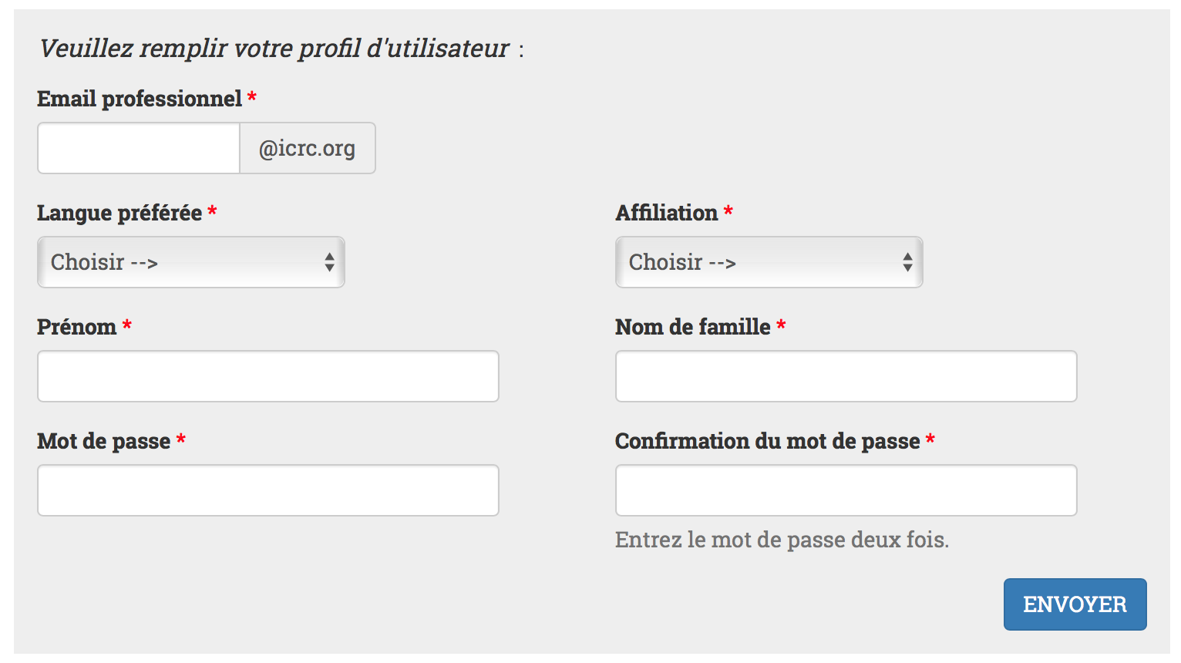Click the hint text 'Entrez le mot de passe deux fois'
1181x663 pixels.
tap(781, 540)
